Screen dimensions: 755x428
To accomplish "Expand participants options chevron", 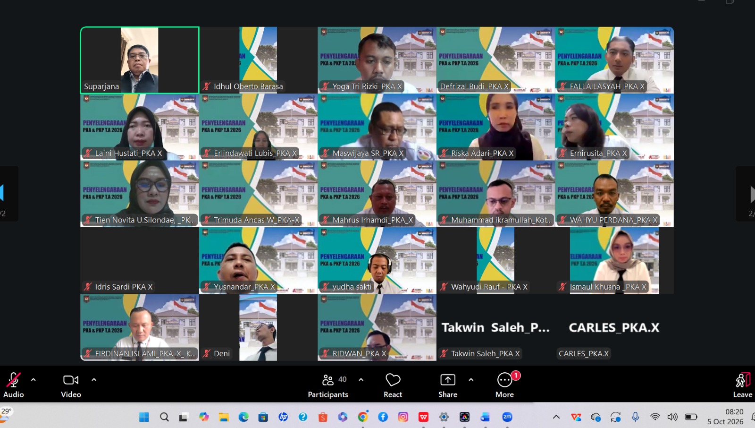I will (x=361, y=379).
